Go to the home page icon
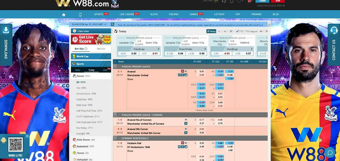 [63, 15]
